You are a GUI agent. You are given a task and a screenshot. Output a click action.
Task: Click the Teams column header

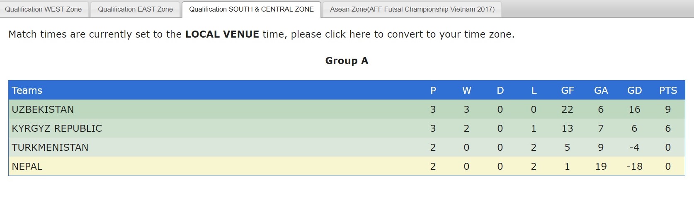(x=27, y=90)
